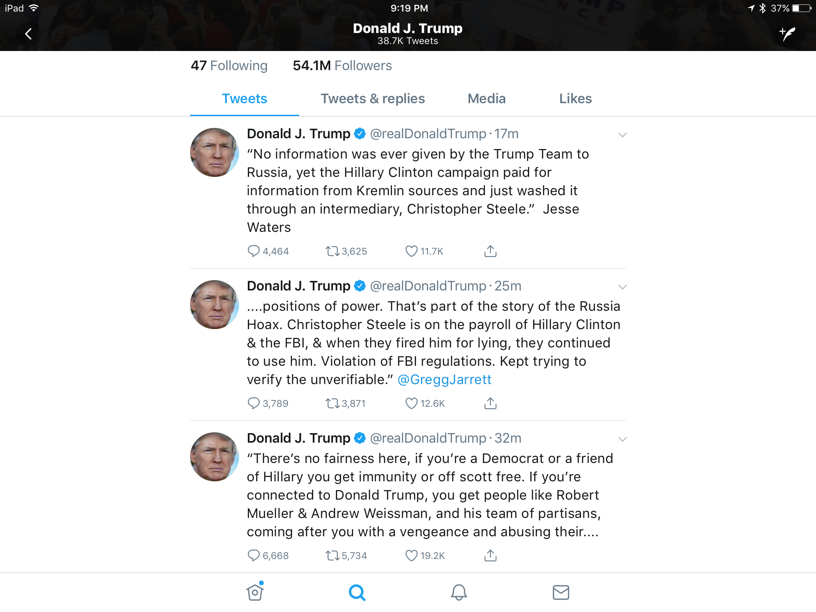Image resolution: width=816 pixels, height=612 pixels.
Task: Like the 32m tweet with 19.2K likes
Action: click(x=411, y=555)
